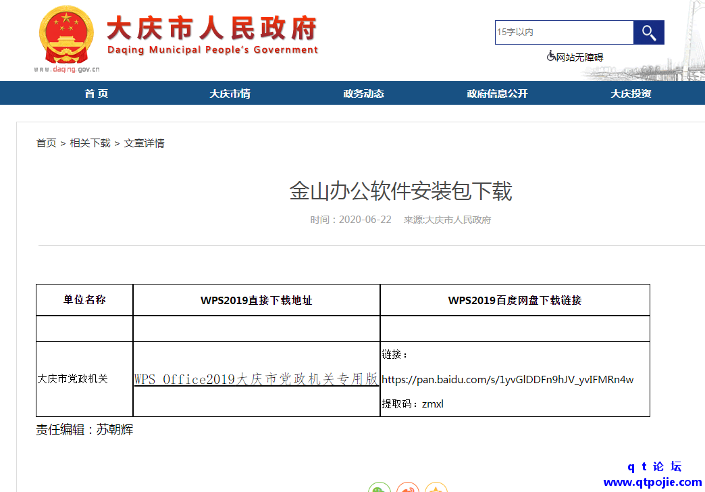Click the www.daqing.gov.cn address under logo
The height and width of the screenshot is (492, 705).
coord(67,69)
